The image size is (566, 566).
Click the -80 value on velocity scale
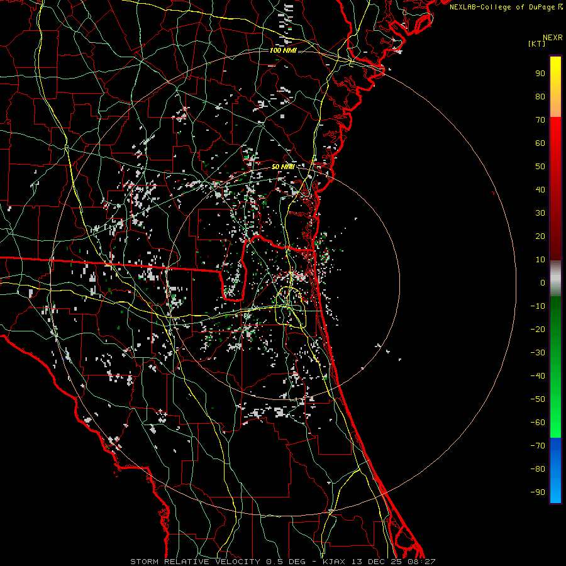click(x=538, y=469)
